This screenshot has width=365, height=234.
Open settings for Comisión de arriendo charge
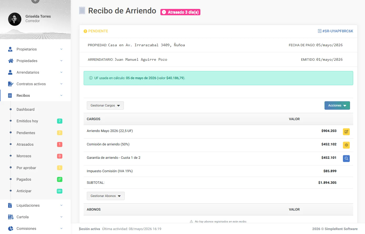346,145
